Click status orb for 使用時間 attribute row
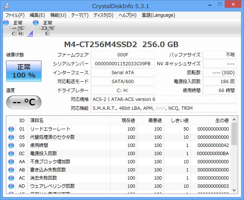Image resolution: width=244 pixels, height=200 pixels. [x=11, y=145]
